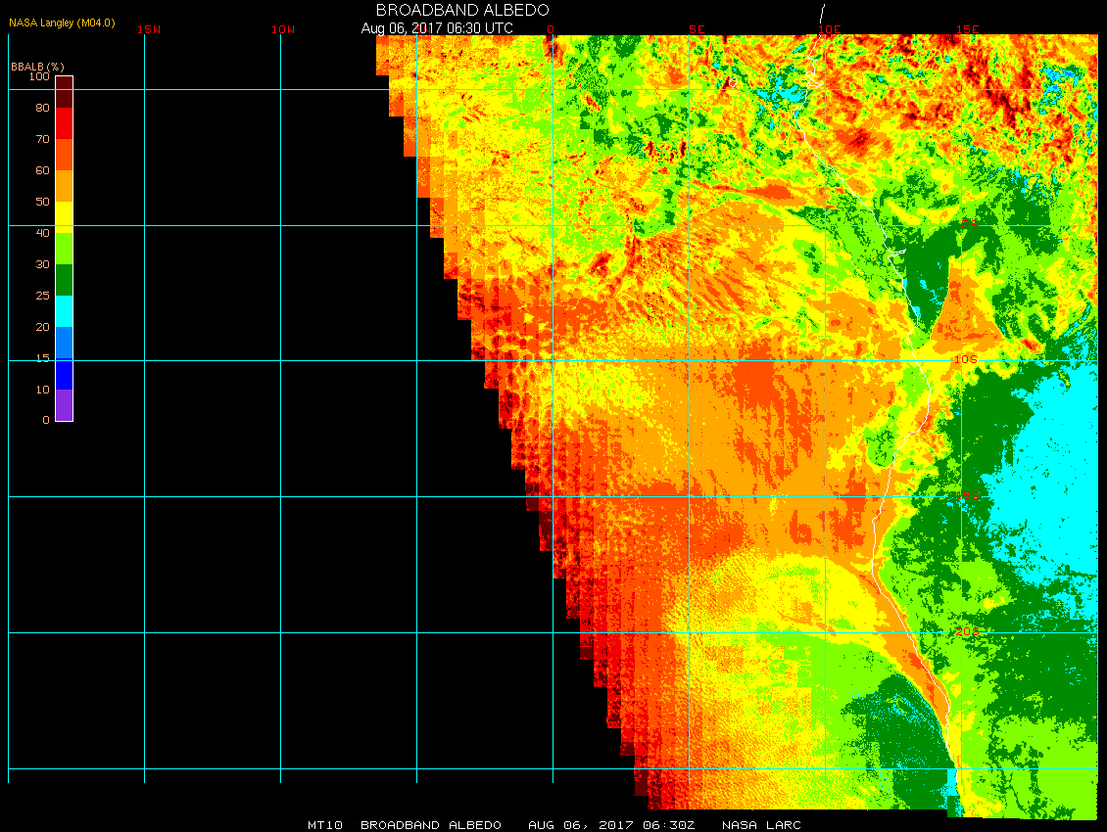Click the 'NASA LARC' footer text

(761, 824)
